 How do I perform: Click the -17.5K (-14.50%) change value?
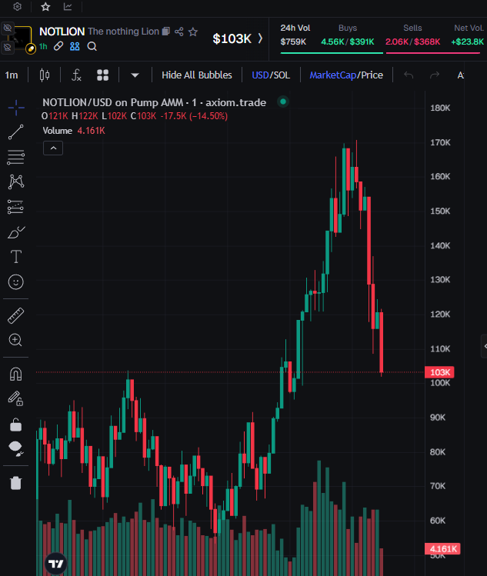(194, 116)
